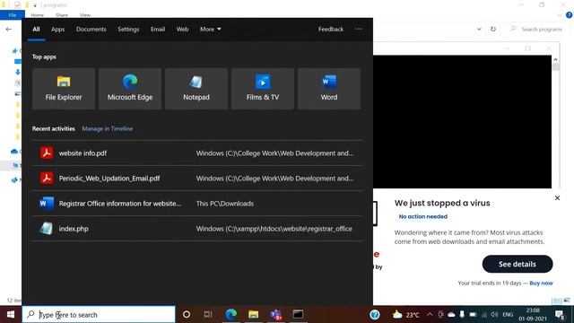Open File Explorer from the taskbar

coord(253,314)
